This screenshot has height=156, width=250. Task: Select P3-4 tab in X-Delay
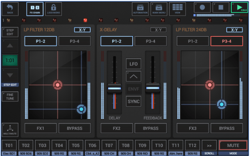(x=151, y=41)
